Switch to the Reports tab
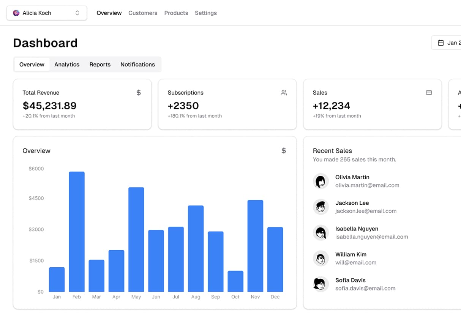The height and width of the screenshot is (322, 461). pyautogui.click(x=100, y=65)
